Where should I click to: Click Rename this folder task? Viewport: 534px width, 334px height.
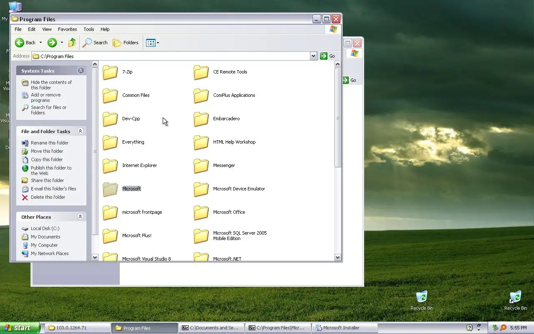49,143
